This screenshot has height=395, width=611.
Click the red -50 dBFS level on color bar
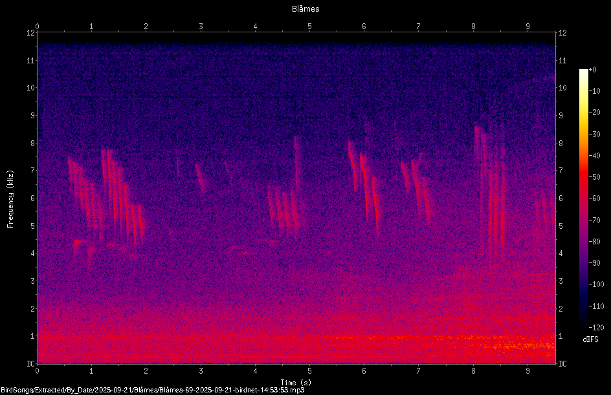[583, 177]
